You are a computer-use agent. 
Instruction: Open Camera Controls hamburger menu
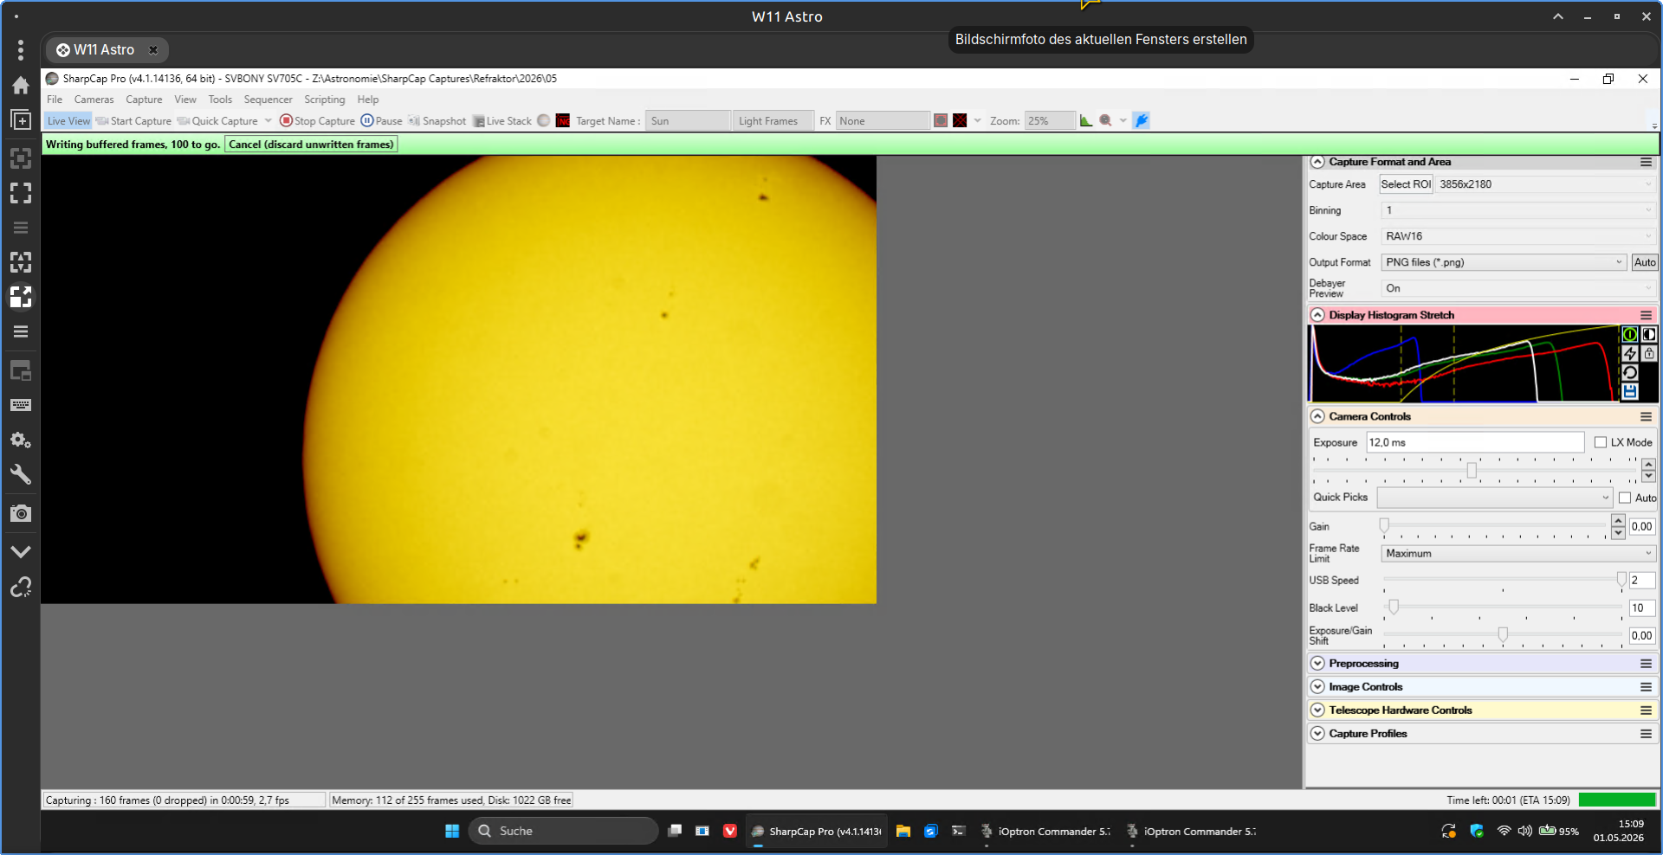tap(1646, 416)
